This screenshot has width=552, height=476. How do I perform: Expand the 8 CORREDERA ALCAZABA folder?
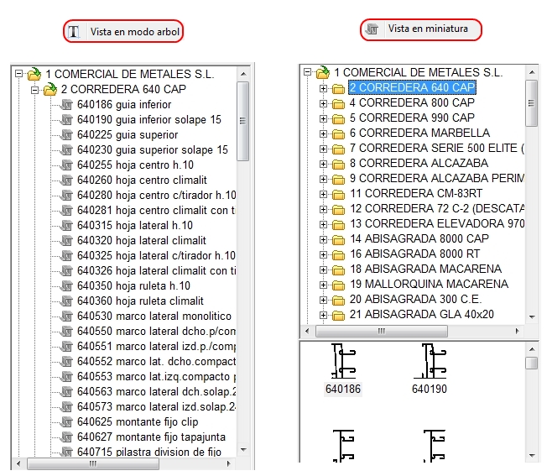(323, 165)
